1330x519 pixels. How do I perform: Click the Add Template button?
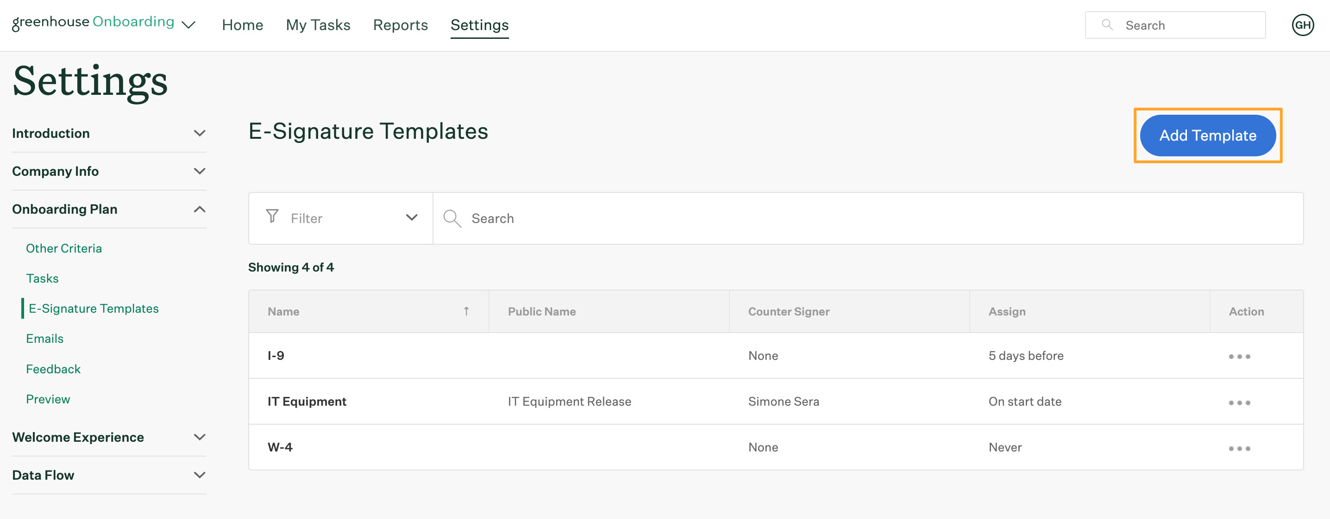point(1208,135)
